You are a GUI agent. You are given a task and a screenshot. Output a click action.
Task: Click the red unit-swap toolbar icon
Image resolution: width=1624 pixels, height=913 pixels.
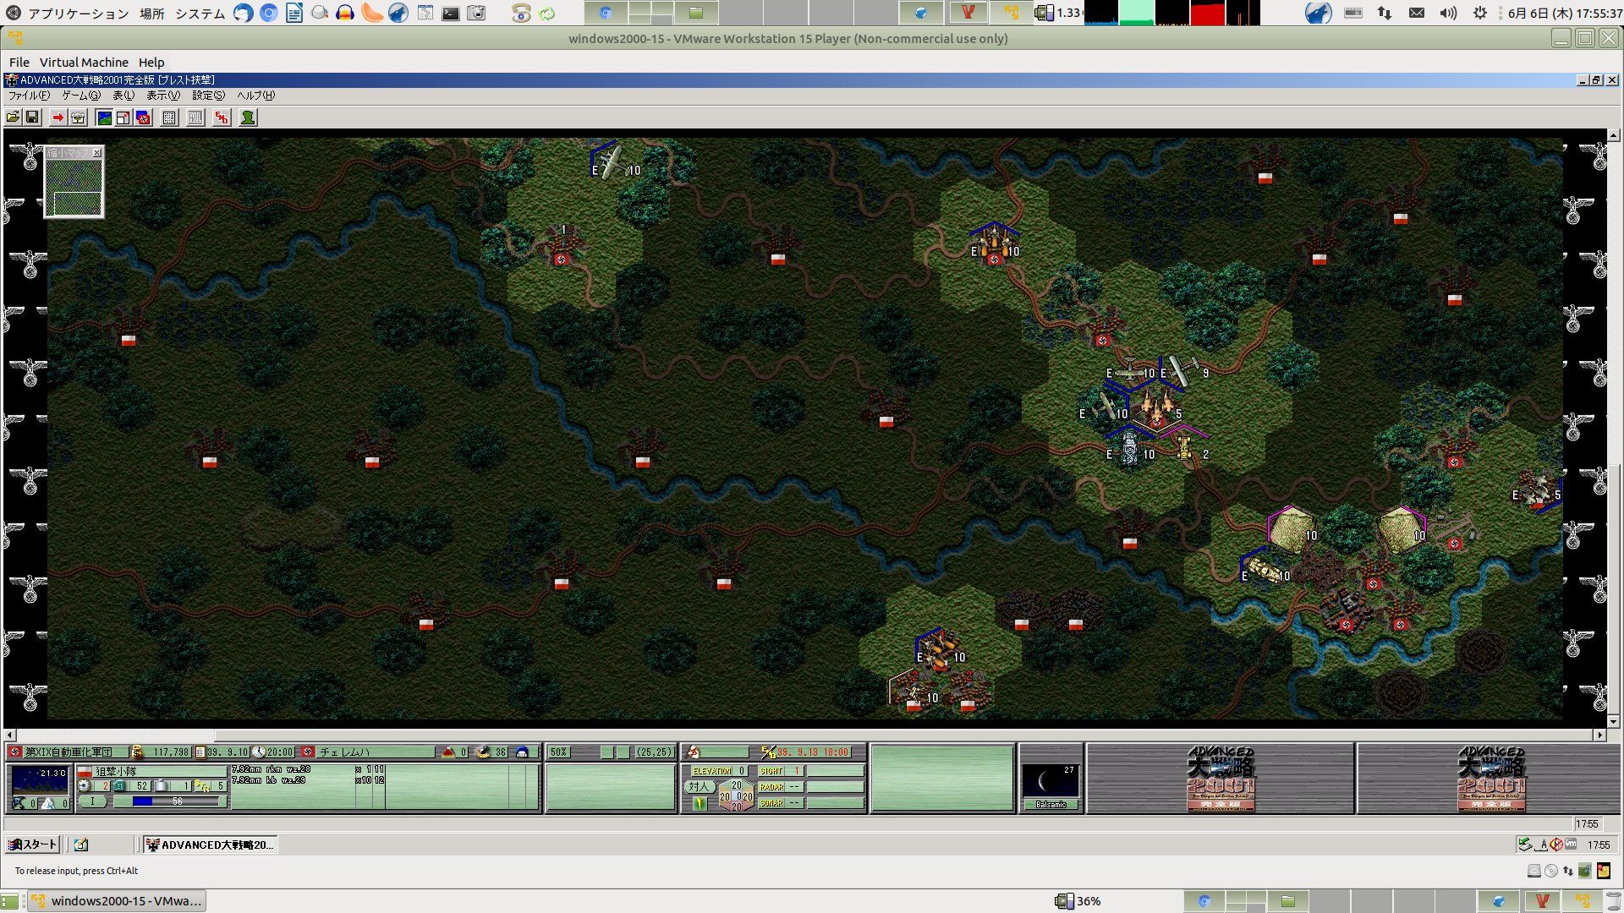pyautogui.click(x=222, y=118)
